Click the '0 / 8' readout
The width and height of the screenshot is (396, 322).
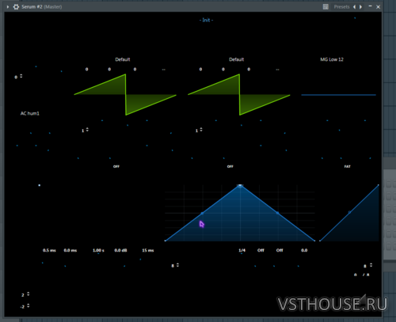[362, 275]
